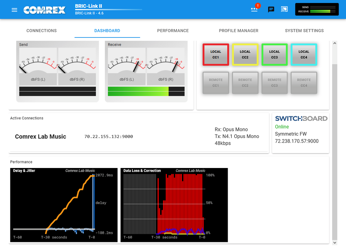
Task: Click the cast screen icon
Action: [x=285, y=9]
